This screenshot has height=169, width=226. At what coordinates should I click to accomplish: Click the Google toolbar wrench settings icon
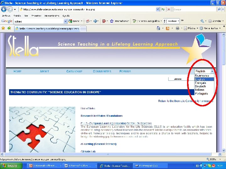point(202,21)
